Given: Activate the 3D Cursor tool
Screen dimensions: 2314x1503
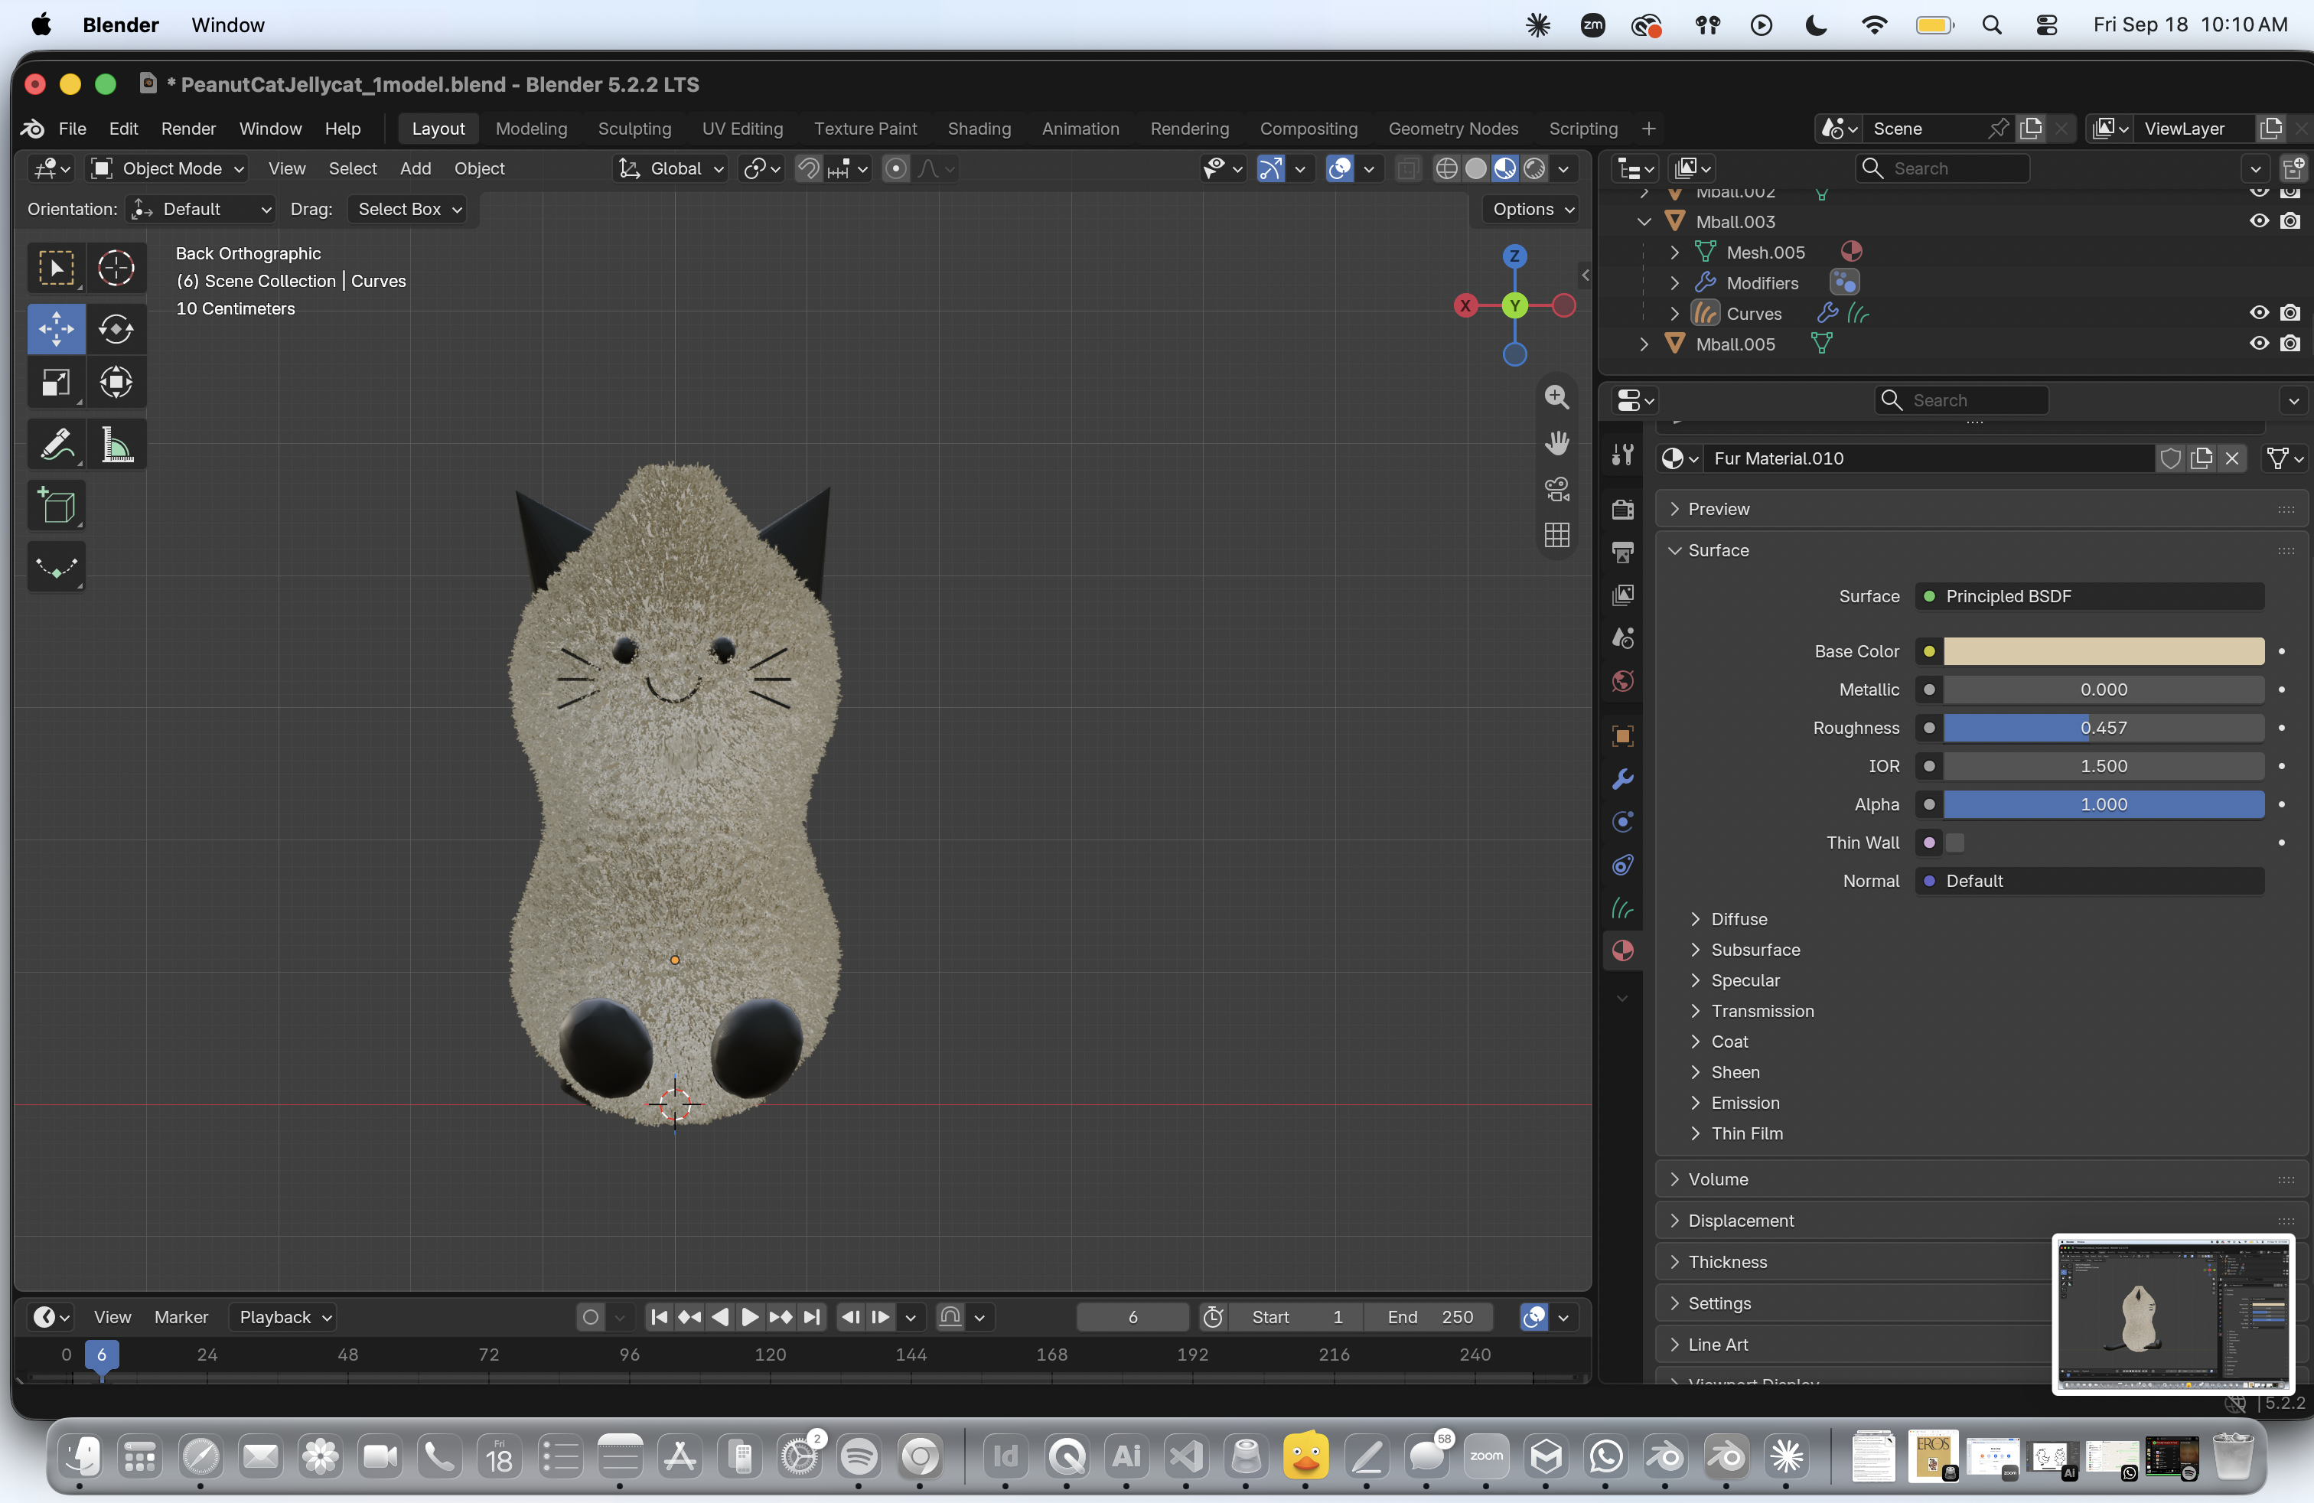Looking at the screenshot, I should coord(116,269).
